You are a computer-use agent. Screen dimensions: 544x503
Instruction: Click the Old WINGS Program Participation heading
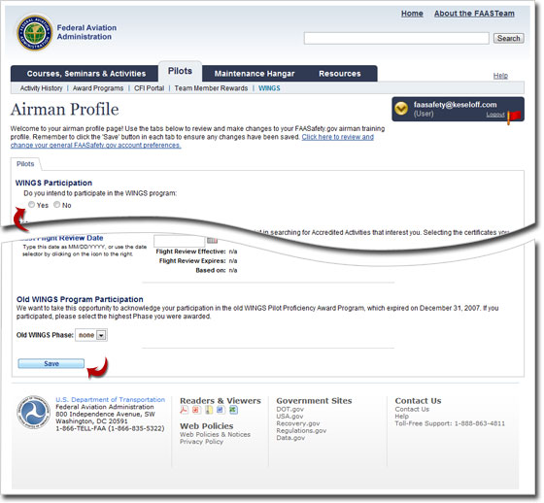pyautogui.click(x=80, y=299)
